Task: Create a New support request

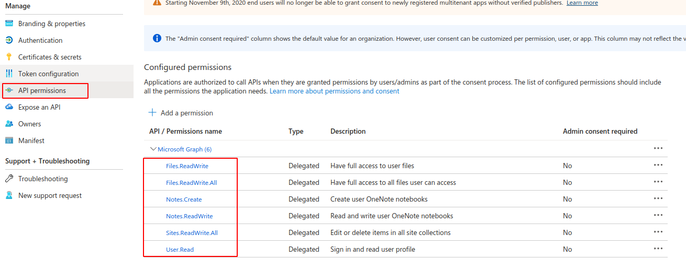Action: click(x=50, y=195)
